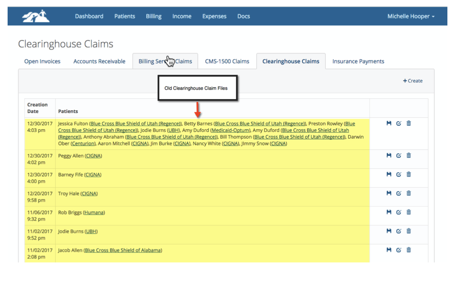Viewport: 461px width, 282px height.
Task: Delete Troy Hale's claim entry
Action: coord(409,193)
